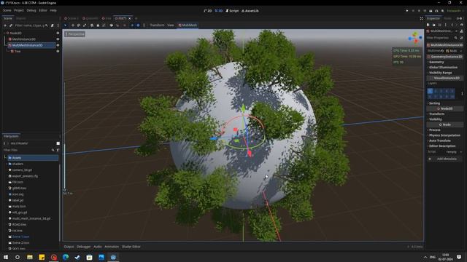Click the add new node plus icon
467x262 pixels.
pos(5,25)
